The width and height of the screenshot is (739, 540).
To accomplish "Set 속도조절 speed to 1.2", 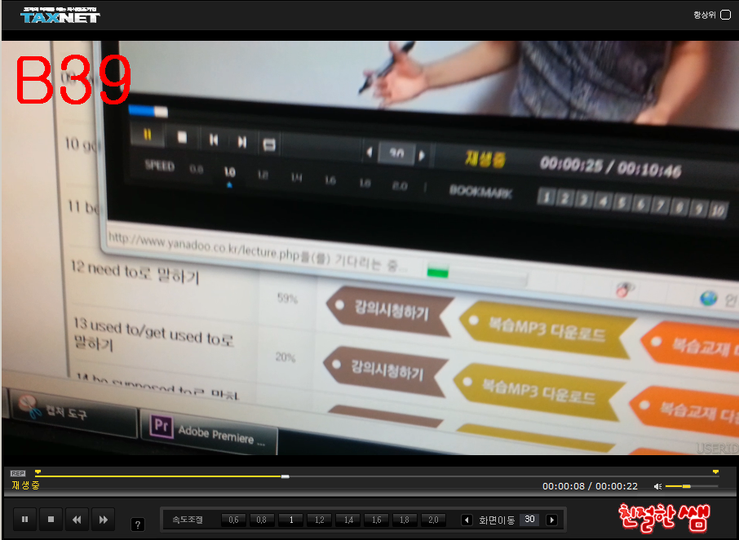I will [x=319, y=520].
